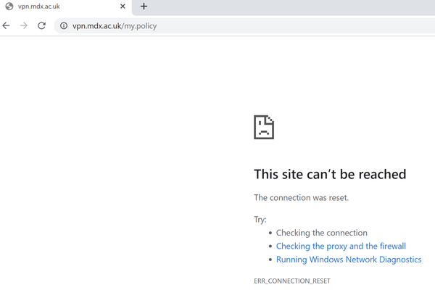Viewport: 435px width, 298px height.
Task: Click the globe favicon on the tab
Action: click(x=9, y=7)
